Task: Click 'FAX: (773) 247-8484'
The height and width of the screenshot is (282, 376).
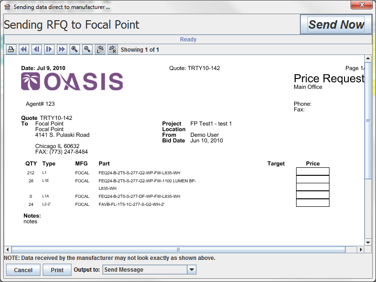Action: click(62, 152)
